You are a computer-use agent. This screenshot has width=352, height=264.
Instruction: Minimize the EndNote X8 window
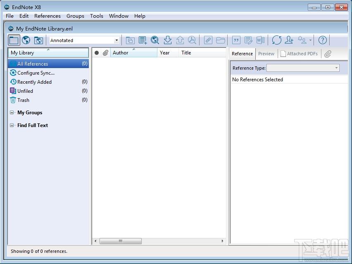pos(314,7)
